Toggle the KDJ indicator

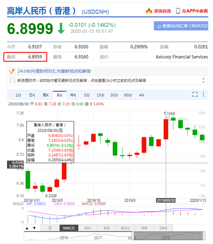pos(88,228)
